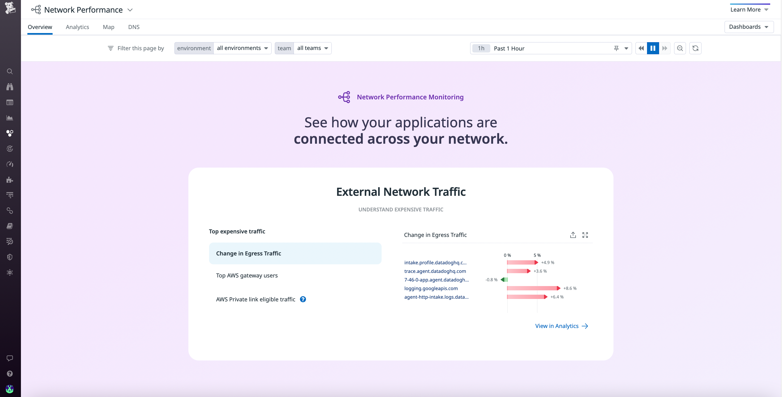Open the Metrics chart icon in sidebar
The height and width of the screenshot is (397, 782).
pos(10,118)
